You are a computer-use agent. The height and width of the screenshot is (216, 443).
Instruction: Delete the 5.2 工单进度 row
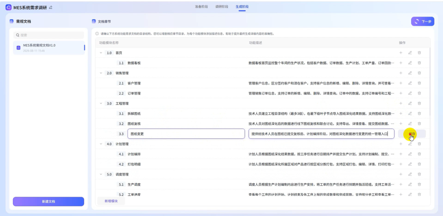pos(419,194)
